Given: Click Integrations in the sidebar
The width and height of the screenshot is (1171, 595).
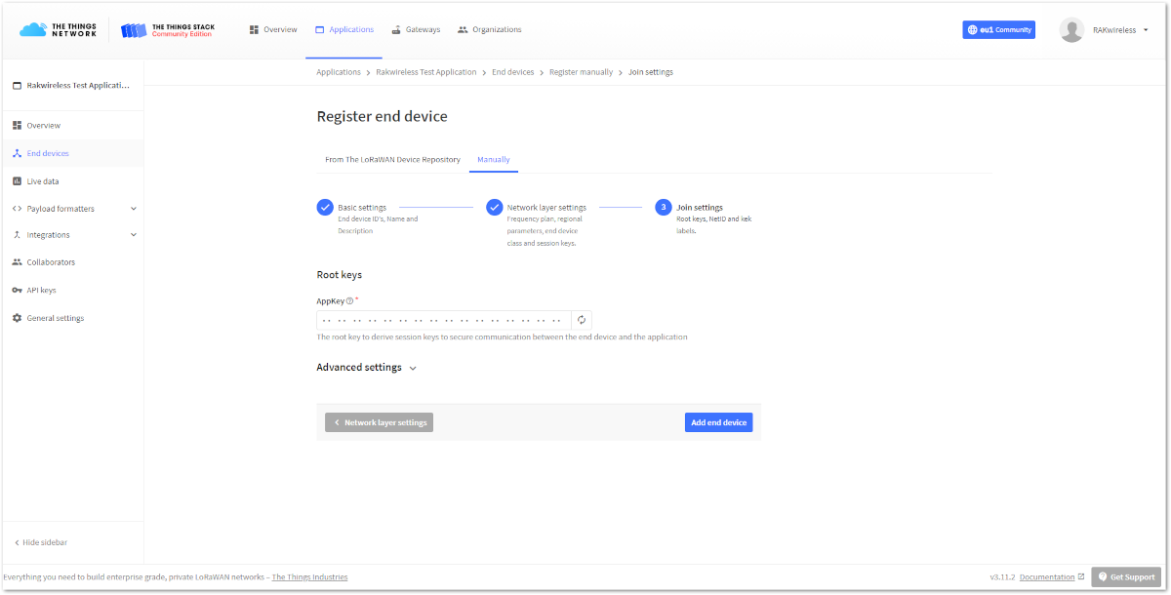Looking at the screenshot, I should (x=48, y=235).
